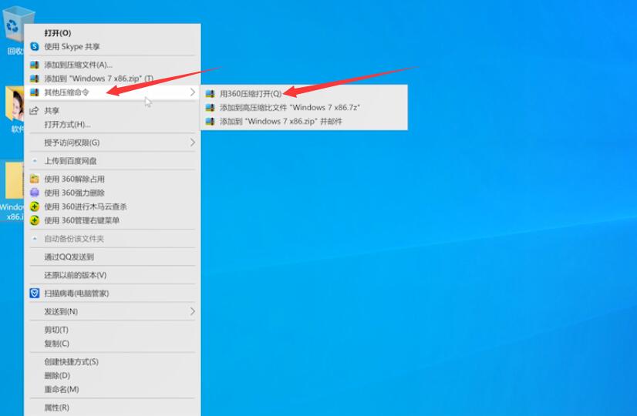Select 自动备份该文件夹

112,239
